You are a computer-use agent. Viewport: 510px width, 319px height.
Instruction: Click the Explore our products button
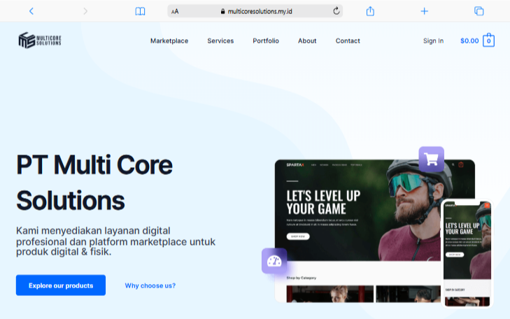click(61, 285)
